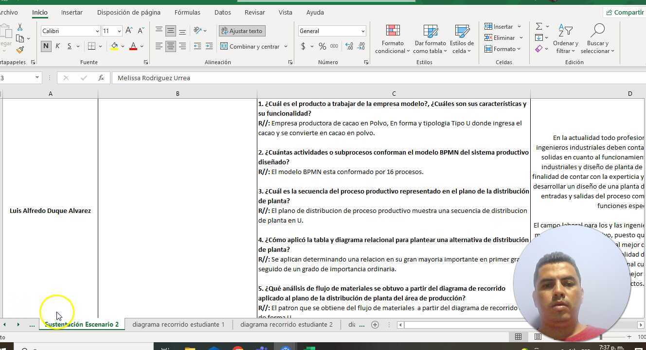
Task: Click the Decrease Decimal icon
Action: [361, 46]
